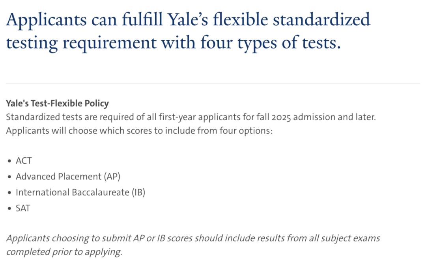Viewport: 426px width, 262px height.
Task: Select the ACT list item
Action: (x=24, y=161)
